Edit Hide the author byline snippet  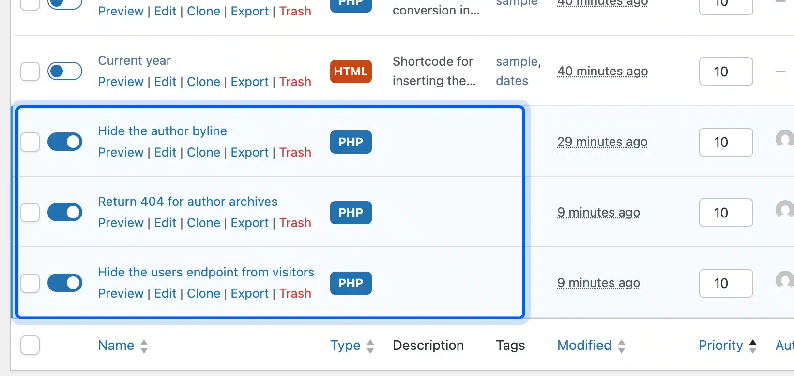coord(165,152)
